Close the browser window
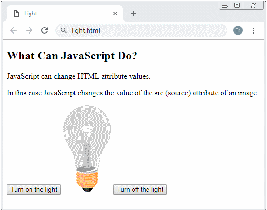The width and height of the screenshot is (267, 210). point(253,6)
